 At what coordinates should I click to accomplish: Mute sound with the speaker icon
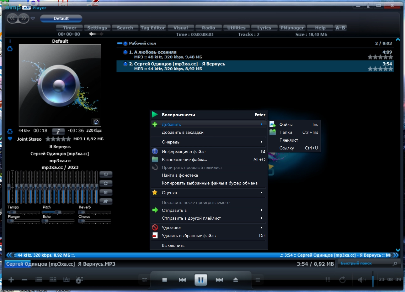click(x=362, y=279)
